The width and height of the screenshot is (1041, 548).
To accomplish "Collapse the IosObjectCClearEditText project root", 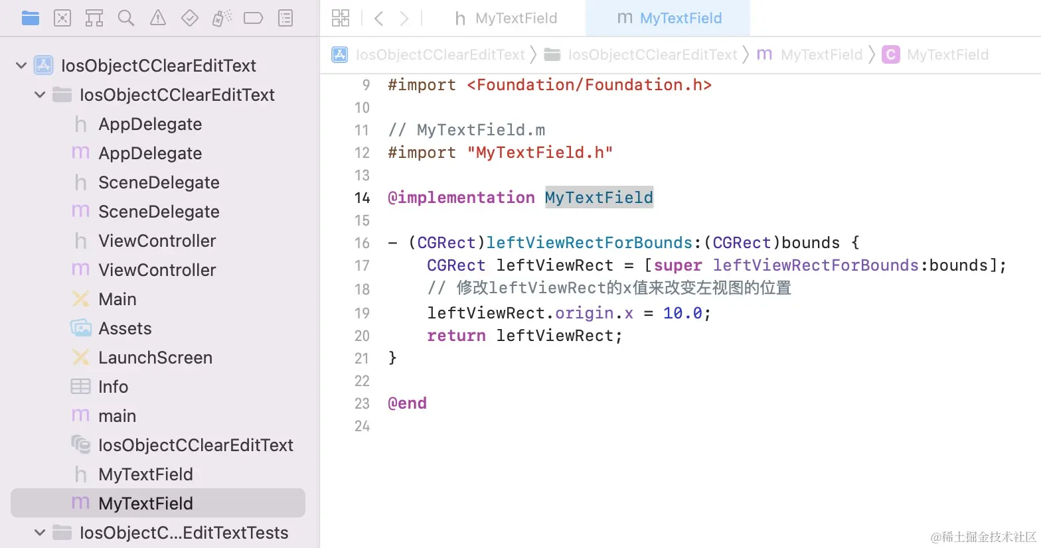I will (x=21, y=66).
